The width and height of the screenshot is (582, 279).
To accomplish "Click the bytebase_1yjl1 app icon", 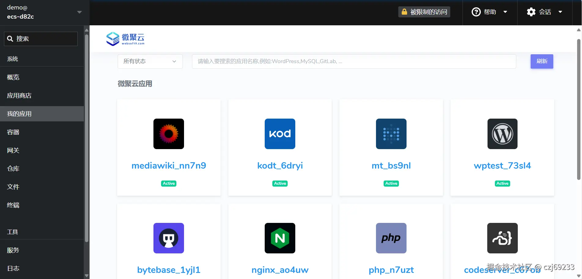I will coord(168,238).
